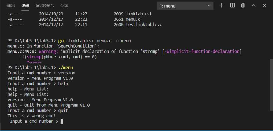The height and width of the screenshot is (131, 273).
Task: Click the highlighted strcmp call in the warning
Action: [34, 57]
